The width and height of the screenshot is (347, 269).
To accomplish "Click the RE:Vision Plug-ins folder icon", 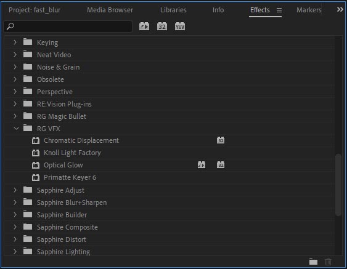I will pos(28,103).
